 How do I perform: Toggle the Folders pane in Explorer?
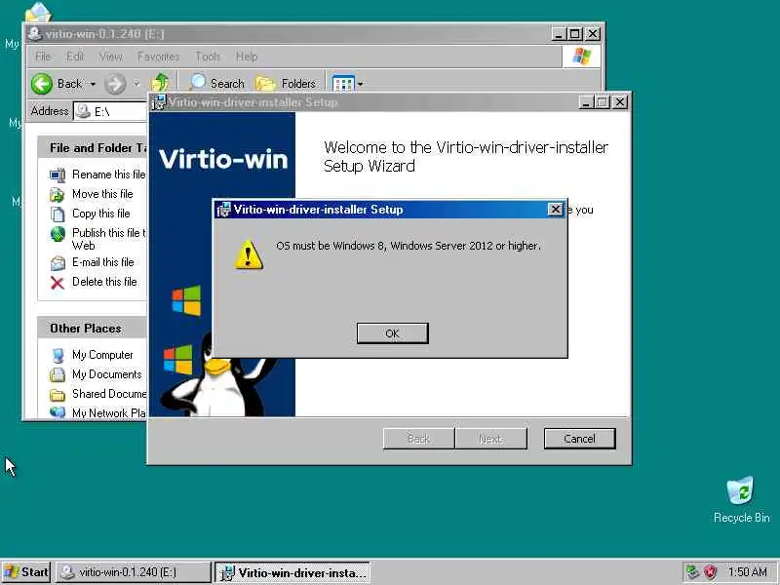(286, 84)
